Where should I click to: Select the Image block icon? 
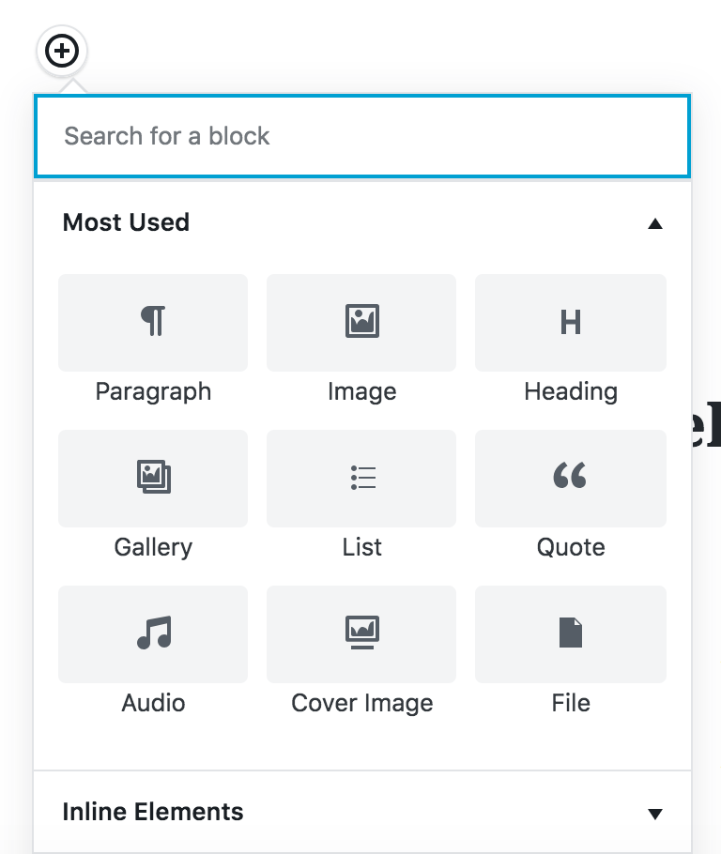coord(361,322)
